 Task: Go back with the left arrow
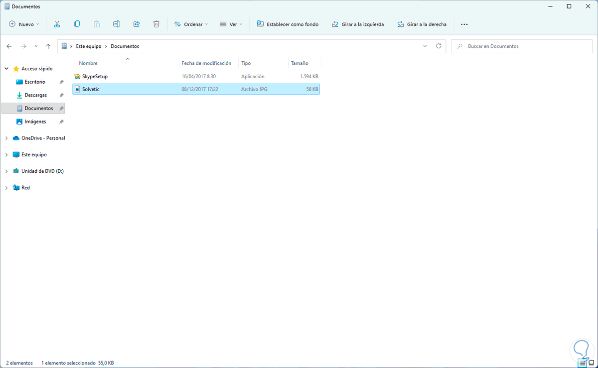[9, 46]
